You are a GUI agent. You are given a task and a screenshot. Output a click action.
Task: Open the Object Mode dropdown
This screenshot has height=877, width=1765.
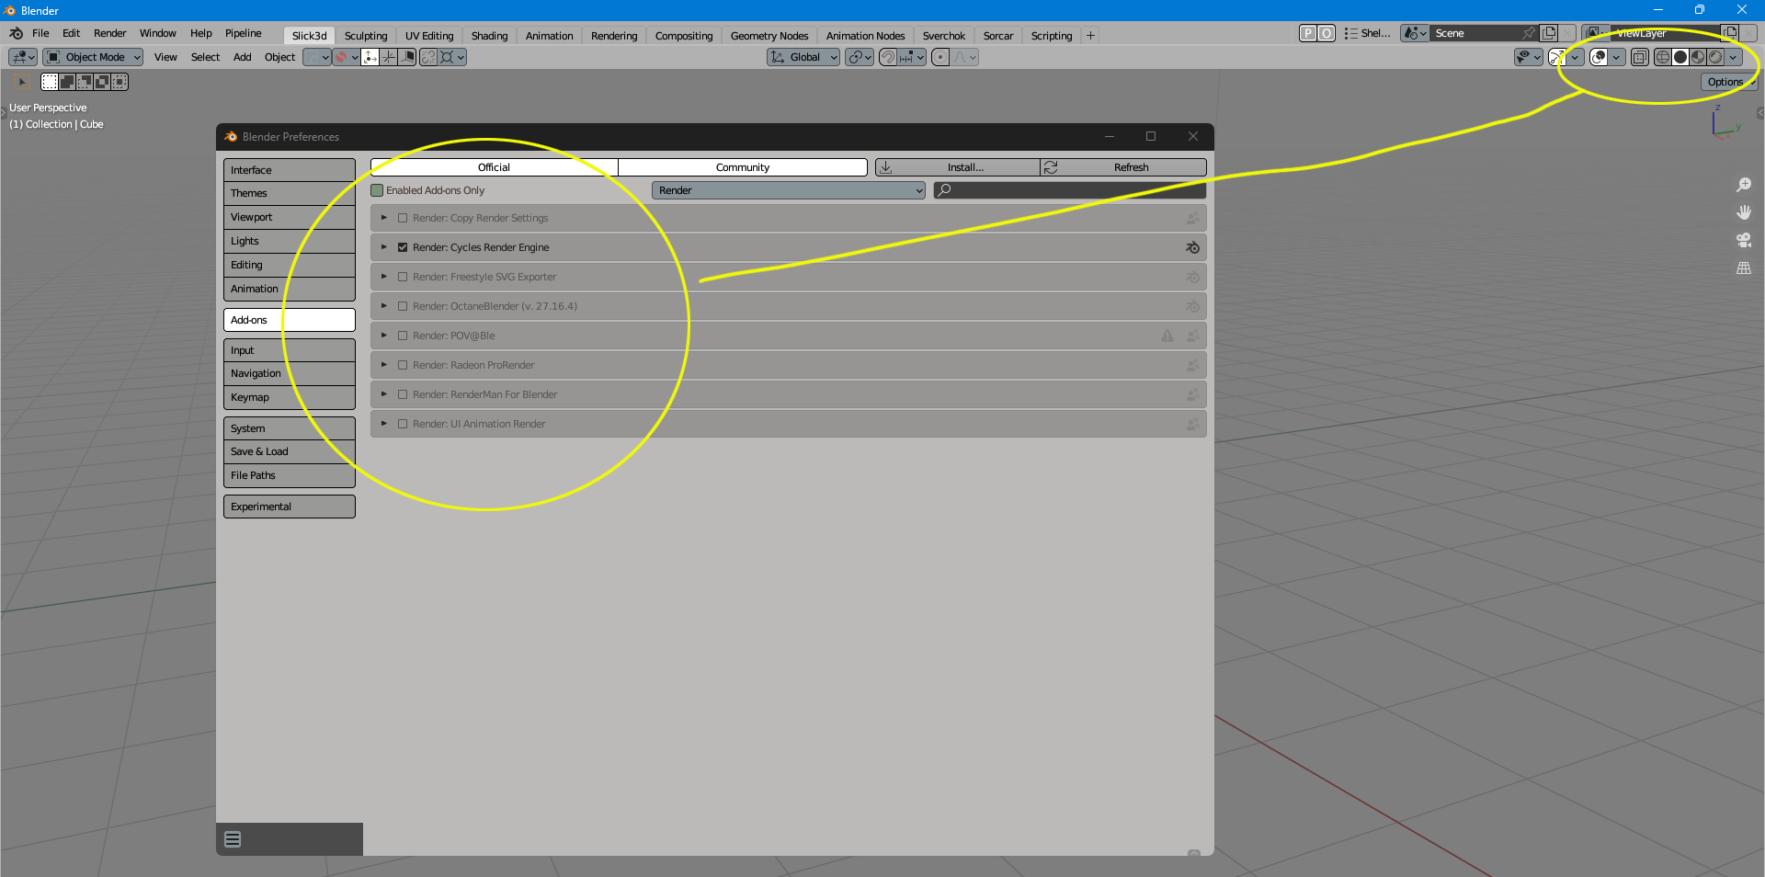tap(94, 57)
